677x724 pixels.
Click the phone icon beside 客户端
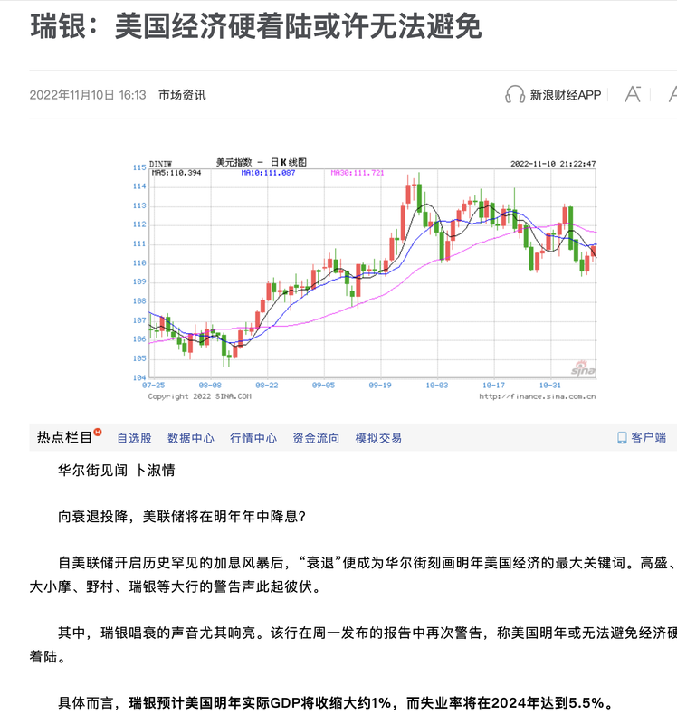click(x=622, y=437)
